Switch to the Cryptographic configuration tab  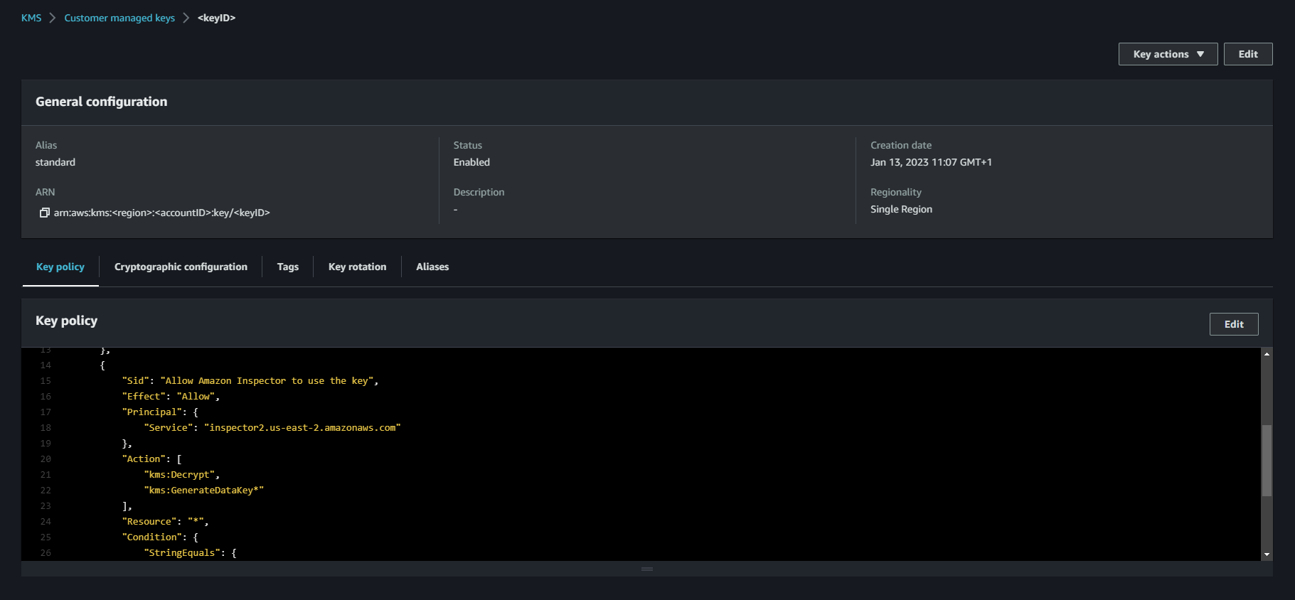(x=181, y=267)
